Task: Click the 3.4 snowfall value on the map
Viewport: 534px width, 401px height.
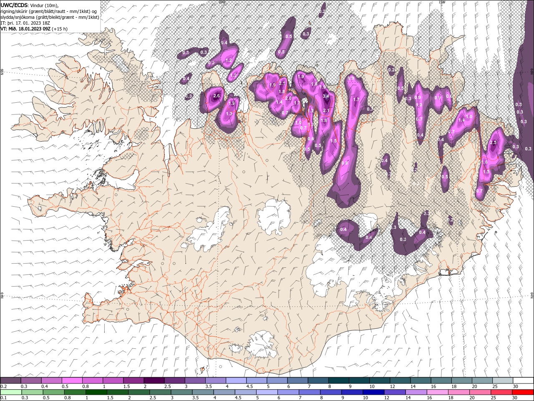Action: (x=326, y=96)
